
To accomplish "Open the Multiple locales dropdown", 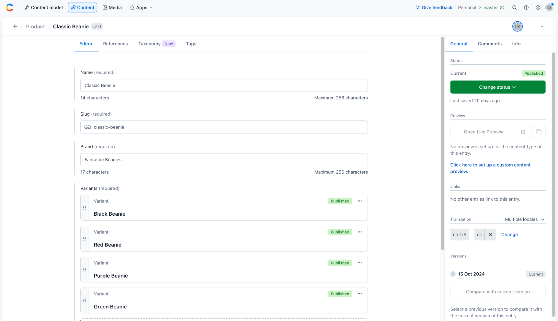I will 525,219.
